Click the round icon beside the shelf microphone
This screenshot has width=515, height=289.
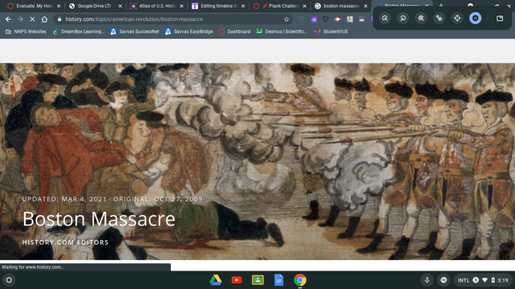click(443, 280)
